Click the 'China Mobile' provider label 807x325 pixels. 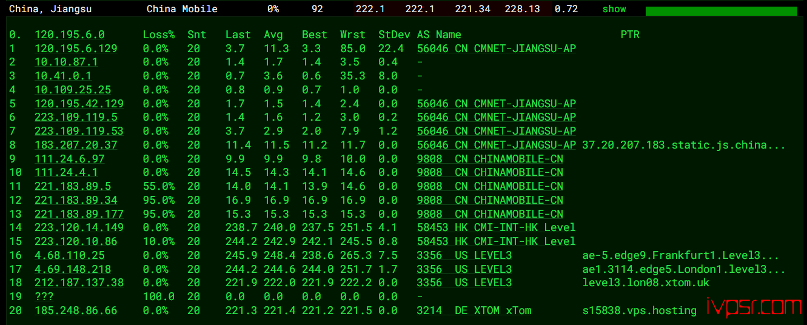tap(182, 9)
